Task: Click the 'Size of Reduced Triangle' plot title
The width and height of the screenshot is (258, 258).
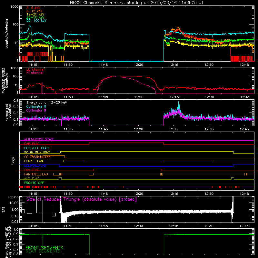Action: click(82, 199)
